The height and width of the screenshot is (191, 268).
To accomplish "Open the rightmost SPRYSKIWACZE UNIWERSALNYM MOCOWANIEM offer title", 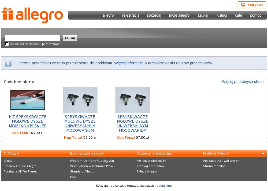I will pyautogui.click(x=133, y=124).
